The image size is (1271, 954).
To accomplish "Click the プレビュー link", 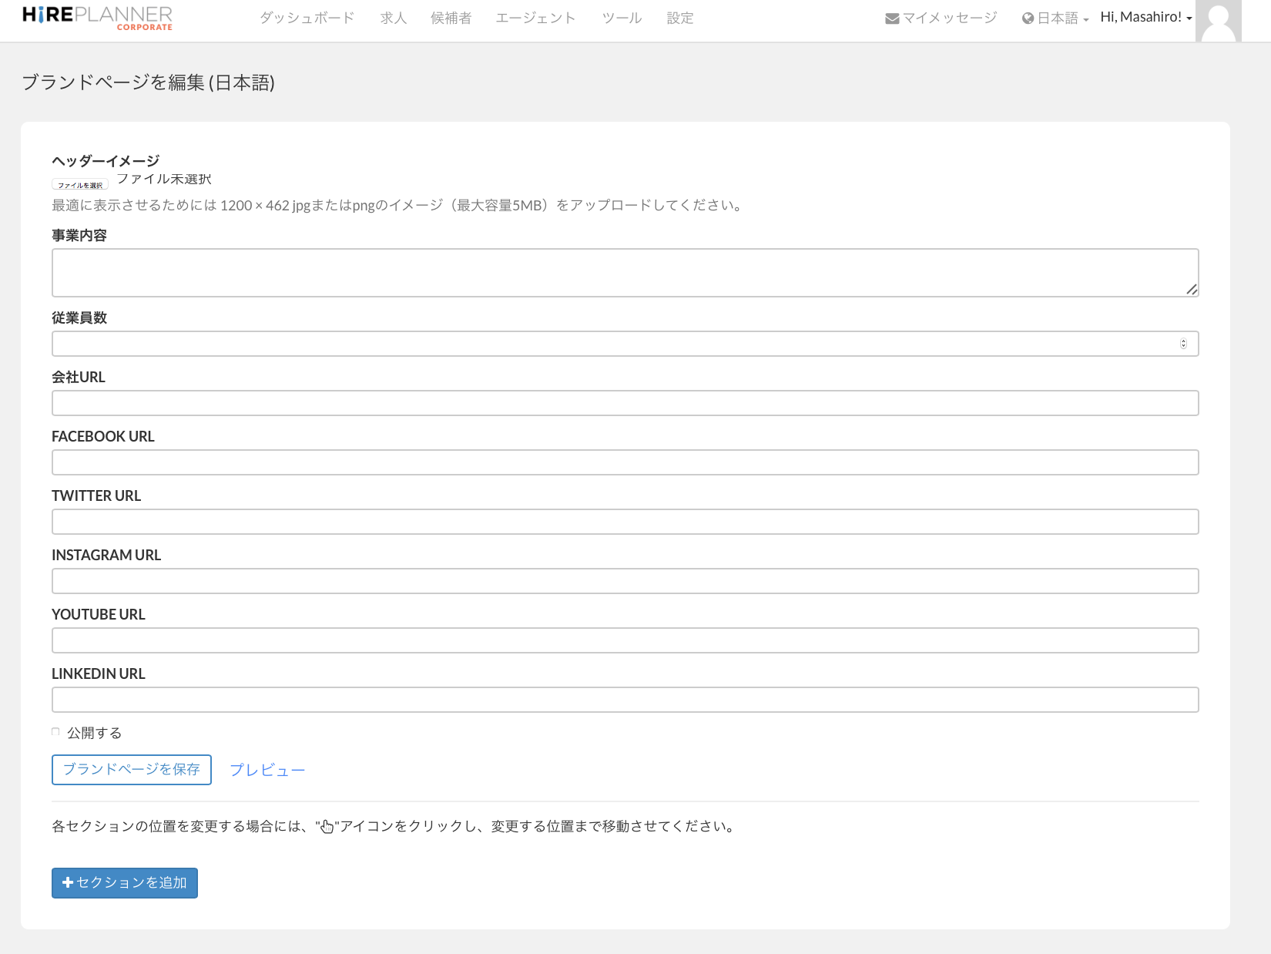I will (267, 770).
